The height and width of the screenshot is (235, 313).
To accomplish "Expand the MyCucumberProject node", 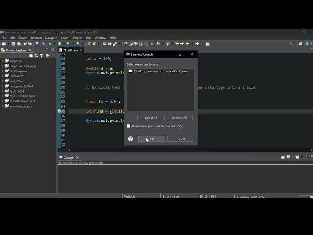I will (x=3, y=96).
